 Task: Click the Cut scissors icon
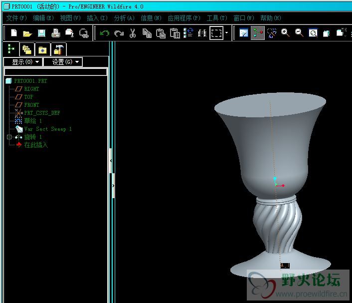[x=133, y=33]
